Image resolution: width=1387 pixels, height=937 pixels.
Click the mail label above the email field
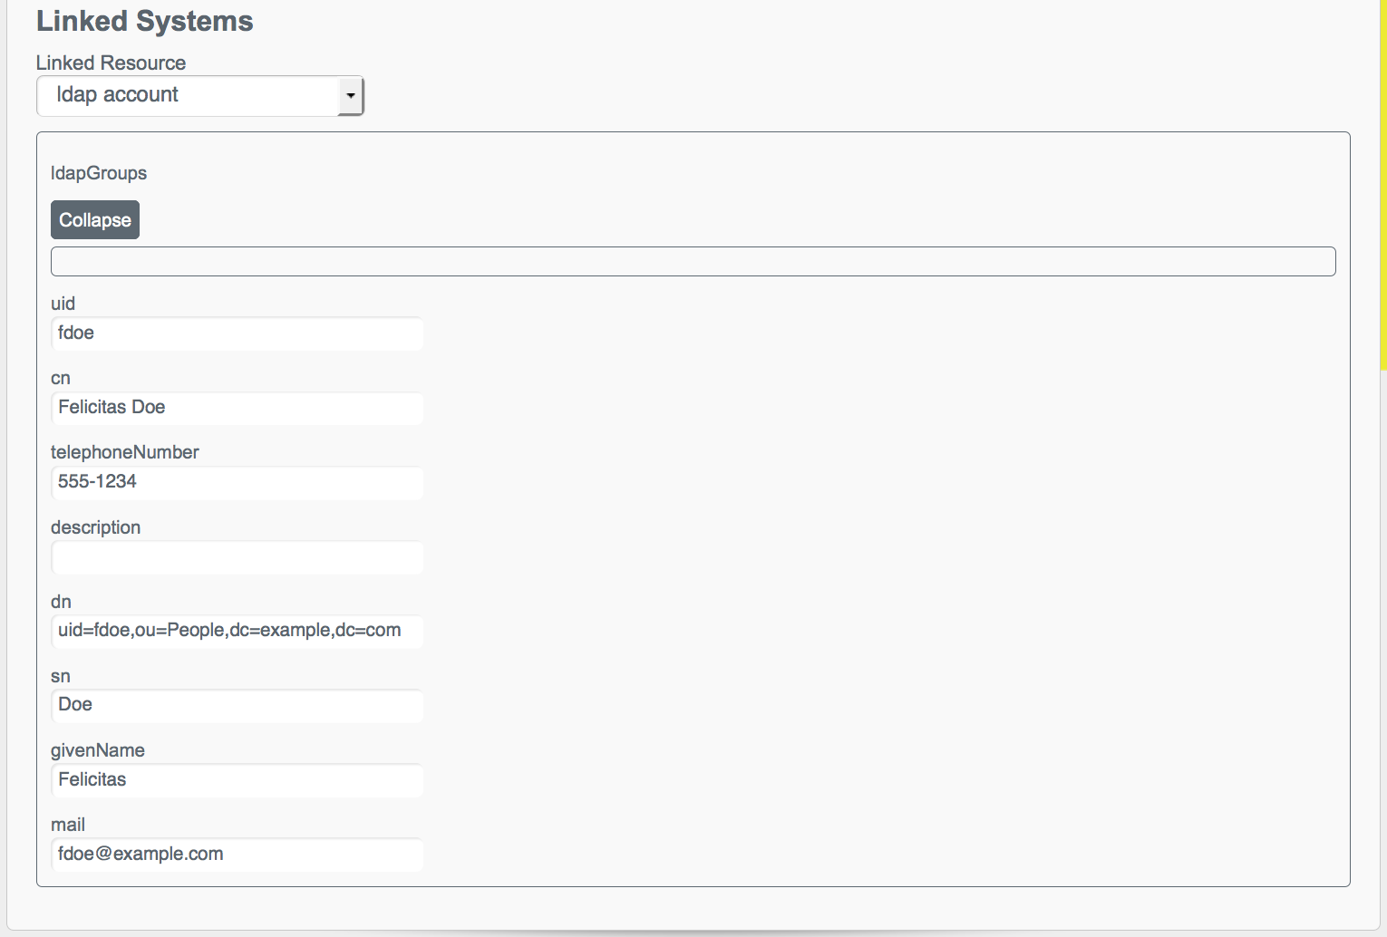tap(68, 825)
